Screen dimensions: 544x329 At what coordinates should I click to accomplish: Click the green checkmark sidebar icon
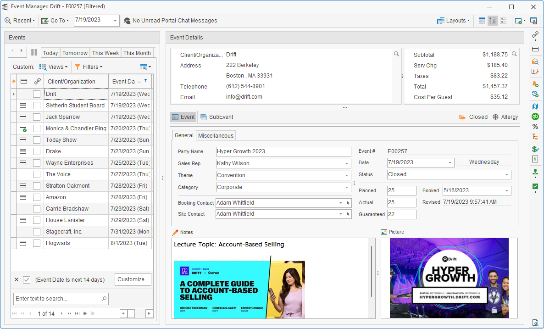(x=535, y=186)
